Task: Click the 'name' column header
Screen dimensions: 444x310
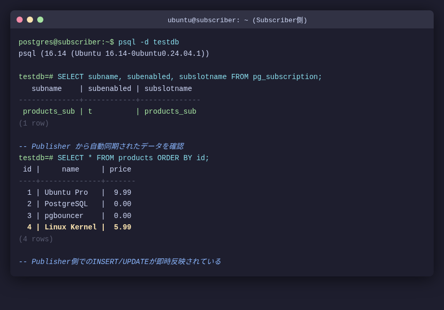Action: [71, 169]
